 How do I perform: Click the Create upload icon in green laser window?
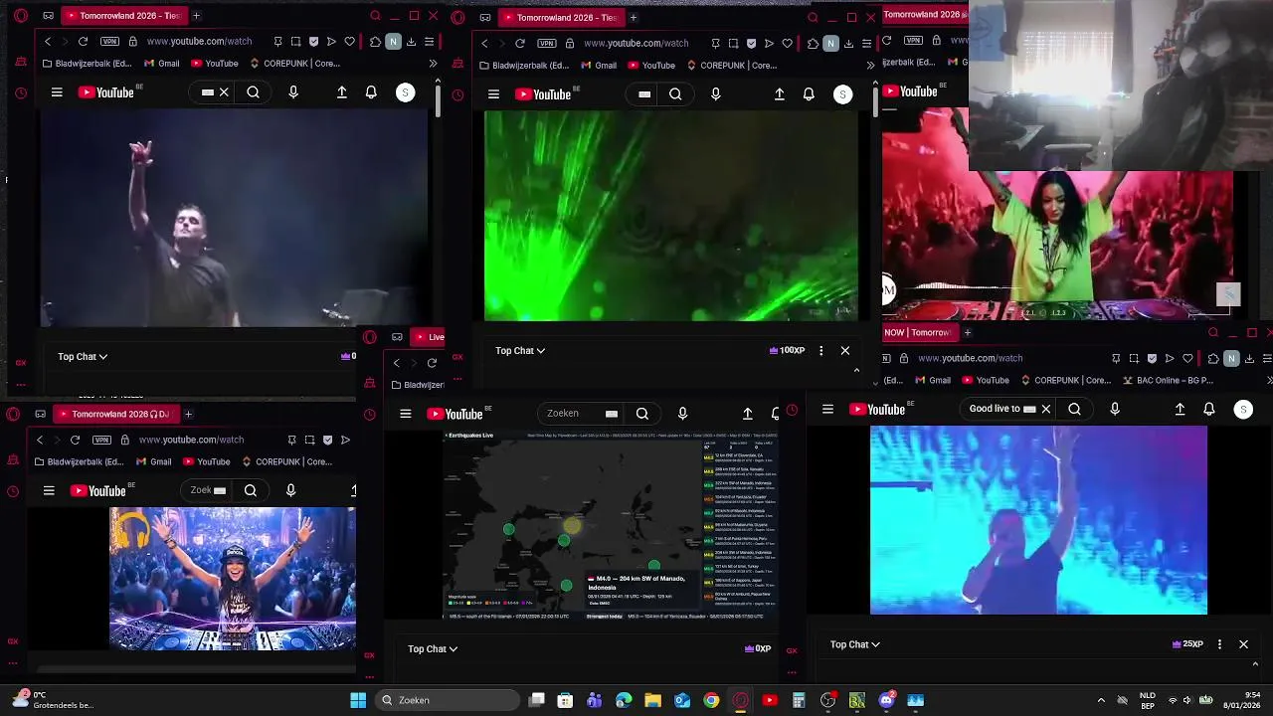click(x=780, y=94)
